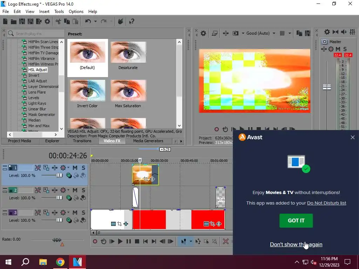Solo video track 3
The image size is (359, 269).
(x=83, y=213)
